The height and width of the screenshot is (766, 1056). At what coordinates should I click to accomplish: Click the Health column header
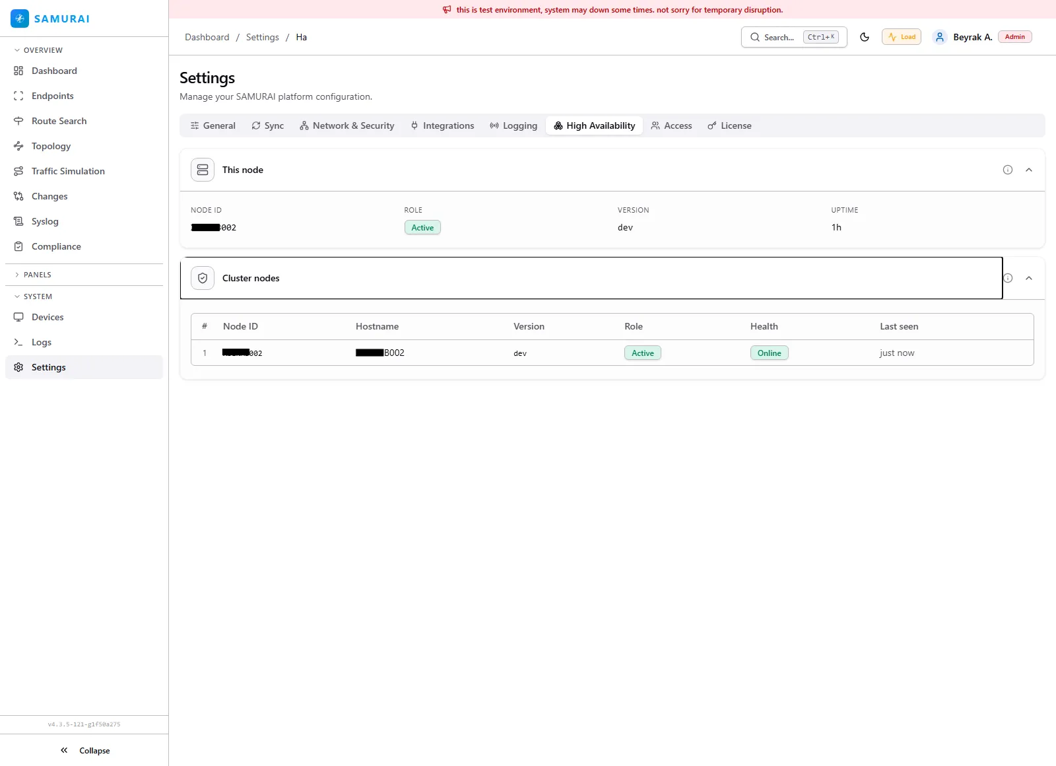tap(764, 326)
